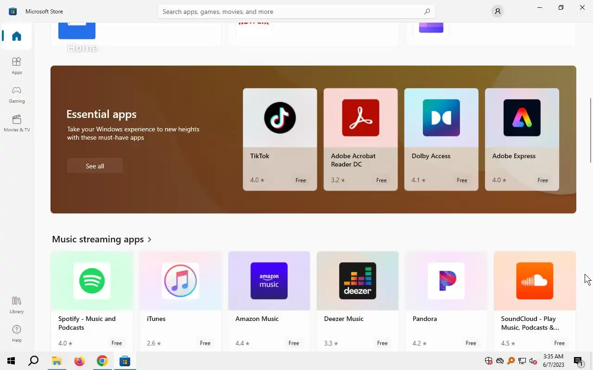This screenshot has width=593, height=370.
Task: Click the Deezer Music title text
Action: pyautogui.click(x=344, y=319)
